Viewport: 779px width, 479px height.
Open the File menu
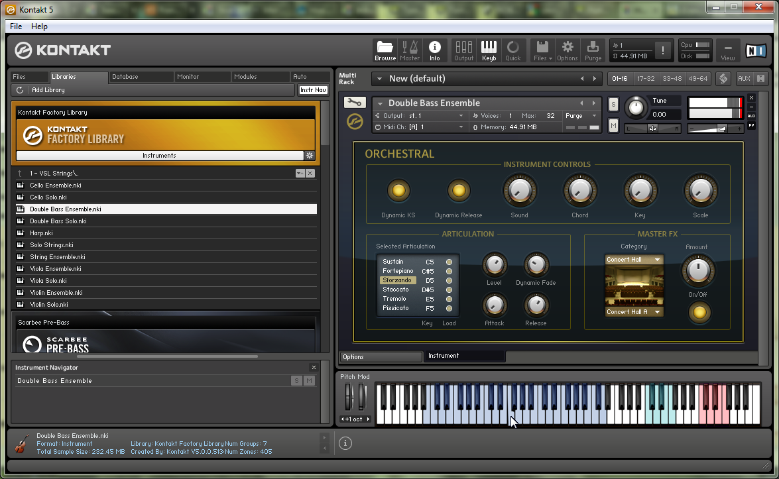(16, 27)
